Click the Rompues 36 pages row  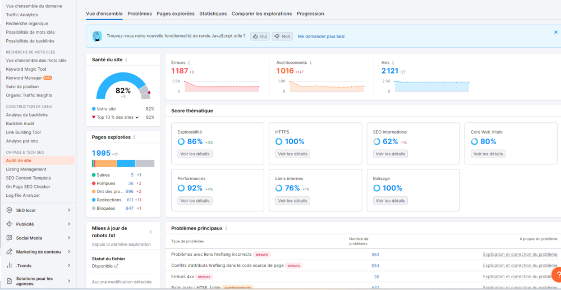[117, 183]
